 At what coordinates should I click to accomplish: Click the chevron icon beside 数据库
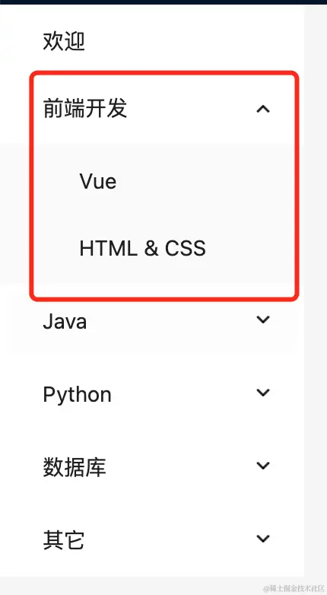(x=263, y=465)
